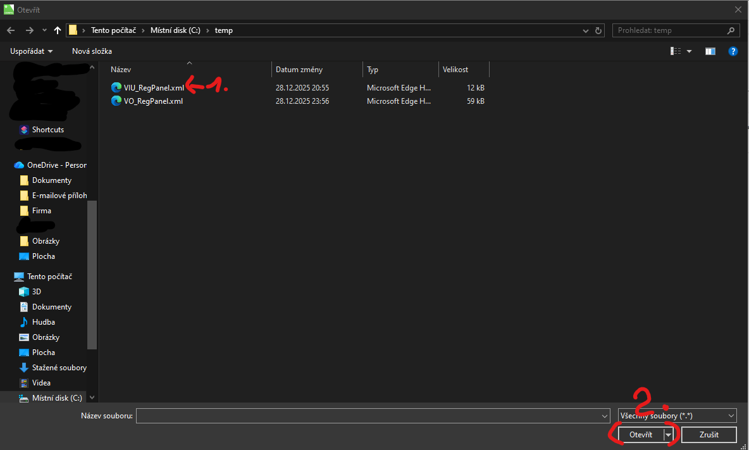
Task: Toggle the preview pane icon
Action: click(x=710, y=51)
